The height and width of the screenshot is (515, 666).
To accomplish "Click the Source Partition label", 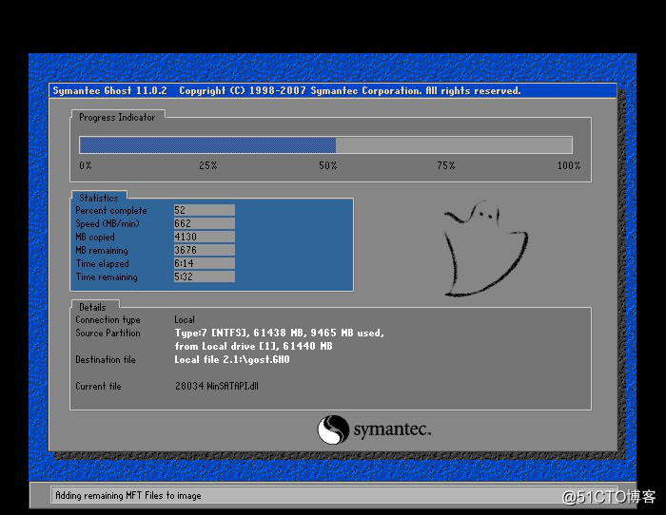I will coord(108,333).
